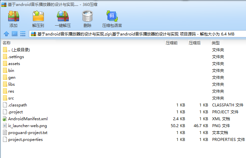Select the ".classpath" file name
246x158 pixels.
pyautogui.click(x=17, y=105)
